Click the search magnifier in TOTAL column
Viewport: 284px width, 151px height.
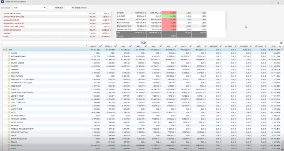[280, 46]
